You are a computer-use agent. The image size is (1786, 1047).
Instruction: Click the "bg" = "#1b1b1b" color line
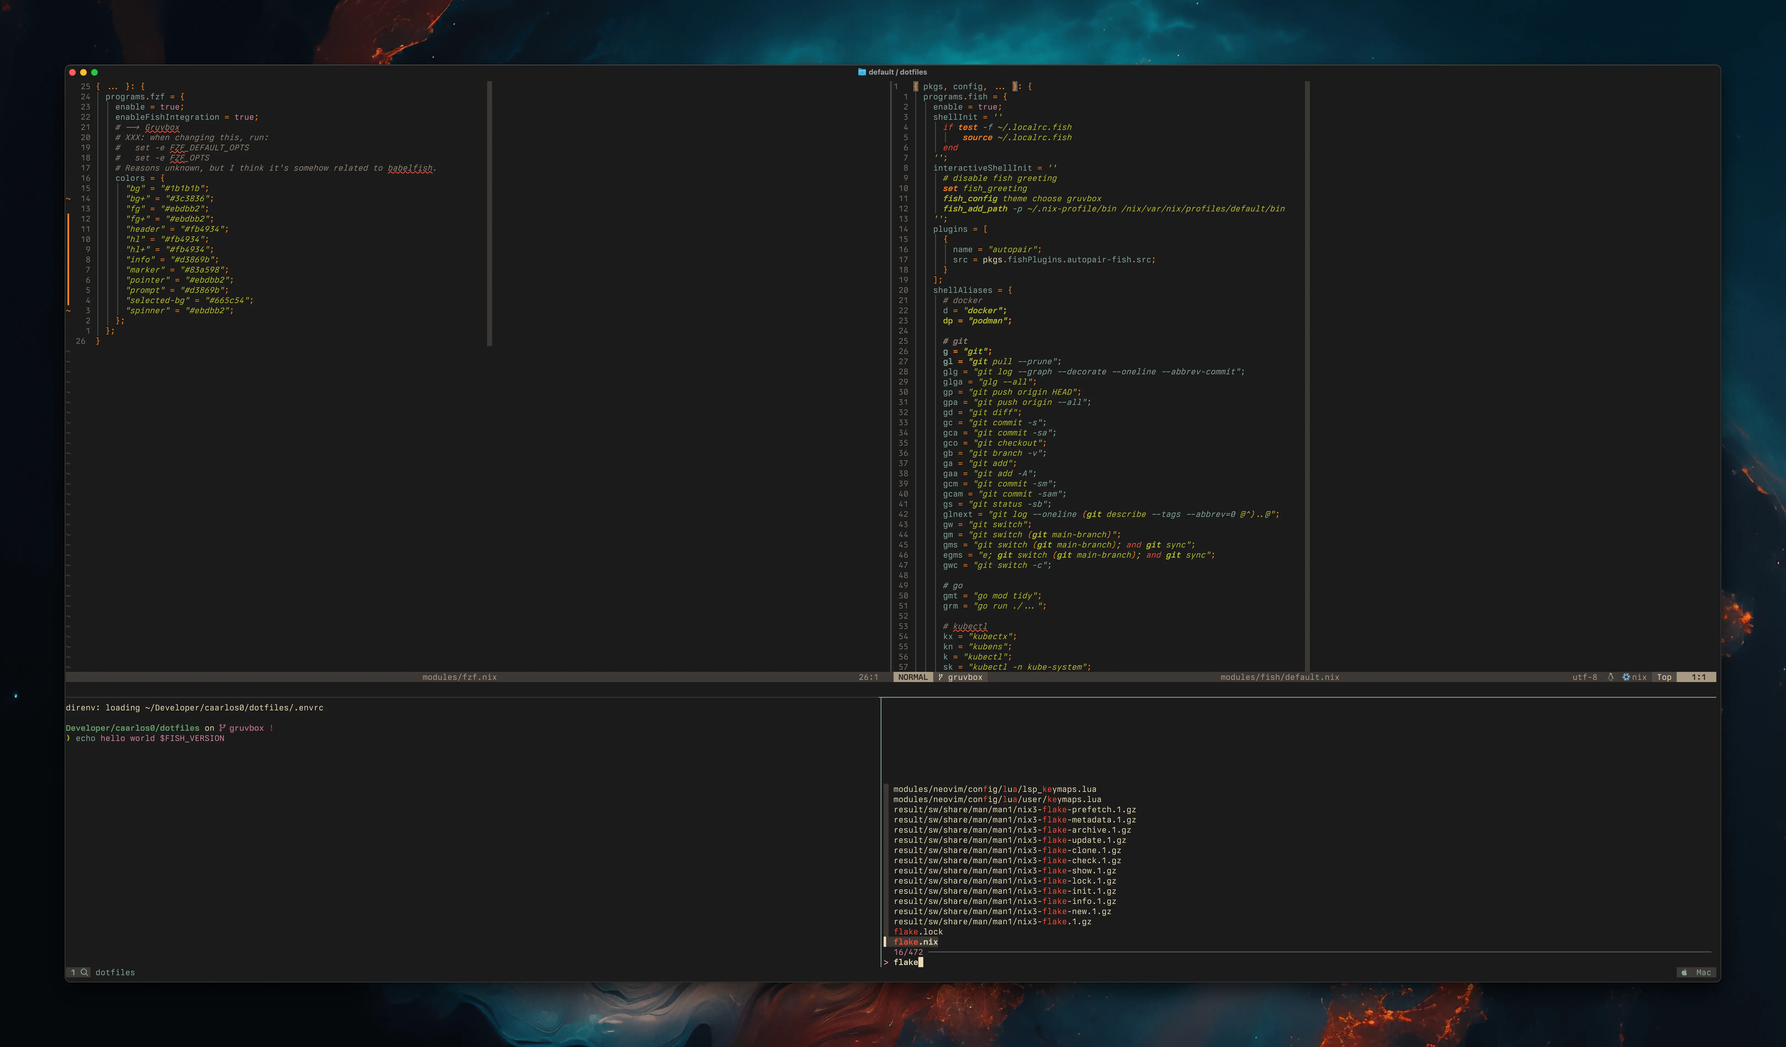[167, 189]
